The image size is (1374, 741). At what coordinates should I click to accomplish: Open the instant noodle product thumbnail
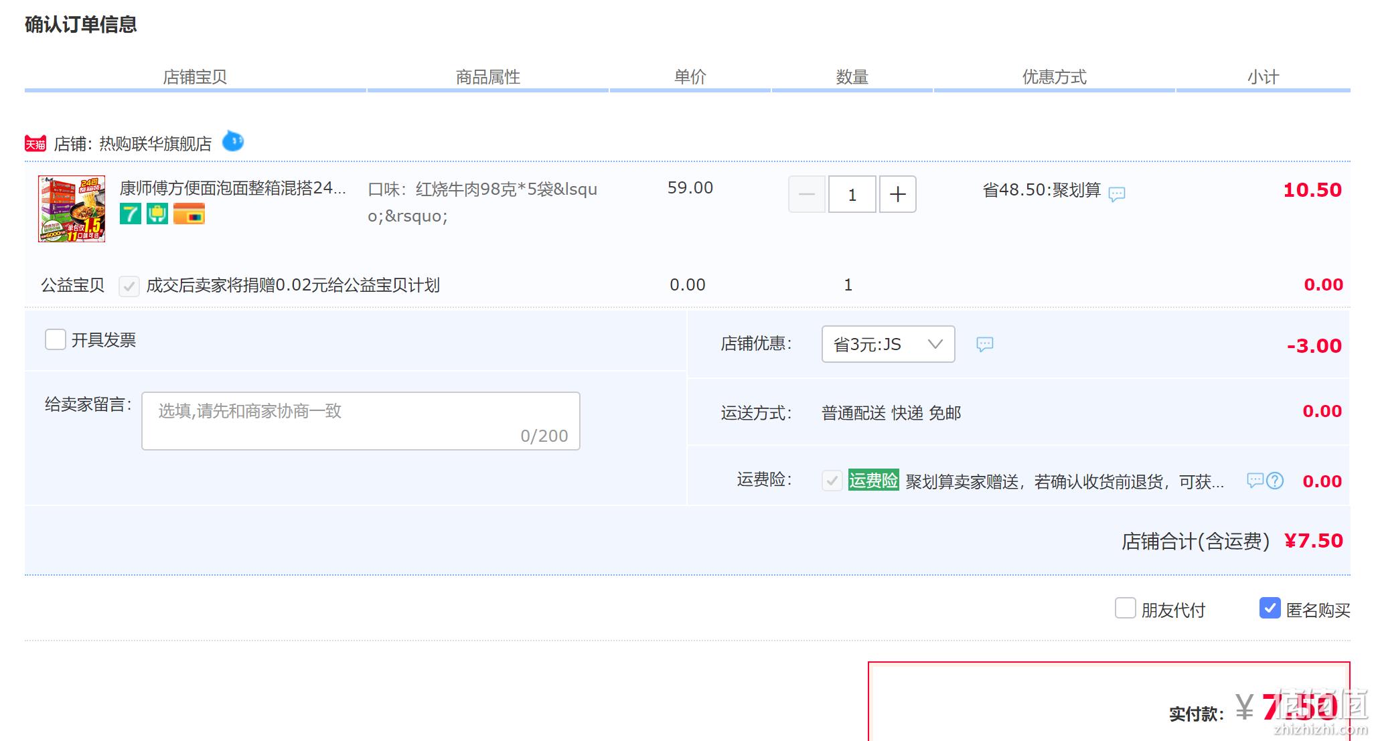[72, 209]
